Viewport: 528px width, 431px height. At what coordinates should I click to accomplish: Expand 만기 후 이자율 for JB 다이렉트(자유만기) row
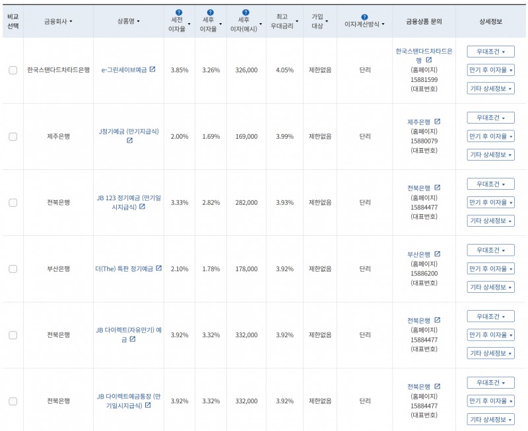[x=490, y=335]
